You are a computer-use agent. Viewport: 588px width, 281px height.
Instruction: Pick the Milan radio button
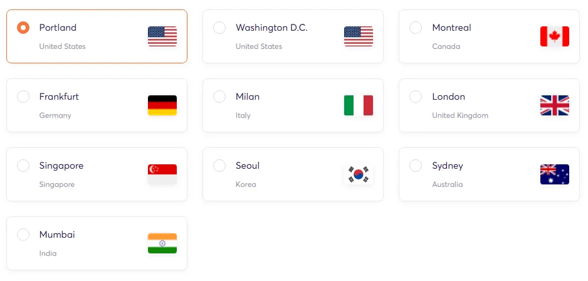219,97
